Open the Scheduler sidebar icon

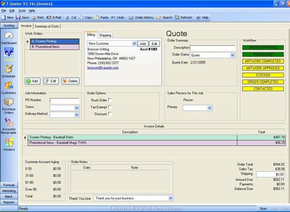tap(9, 69)
